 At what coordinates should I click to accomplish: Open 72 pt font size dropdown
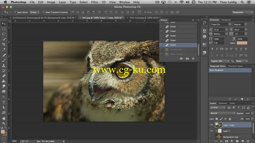click(x=226, y=30)
